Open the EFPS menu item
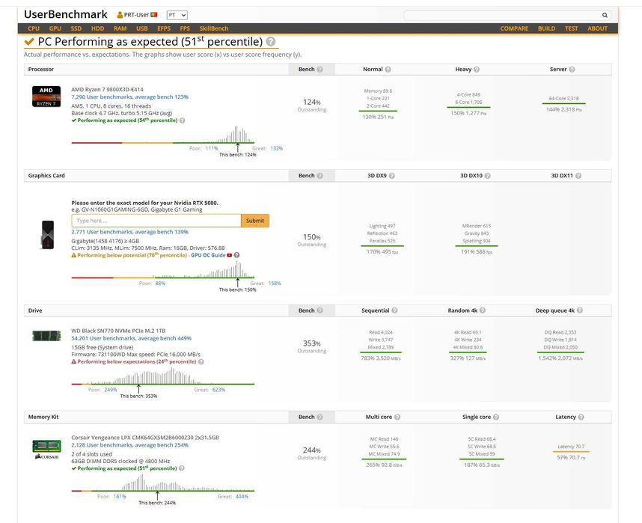The image size is (642, 523). point(163,28)
